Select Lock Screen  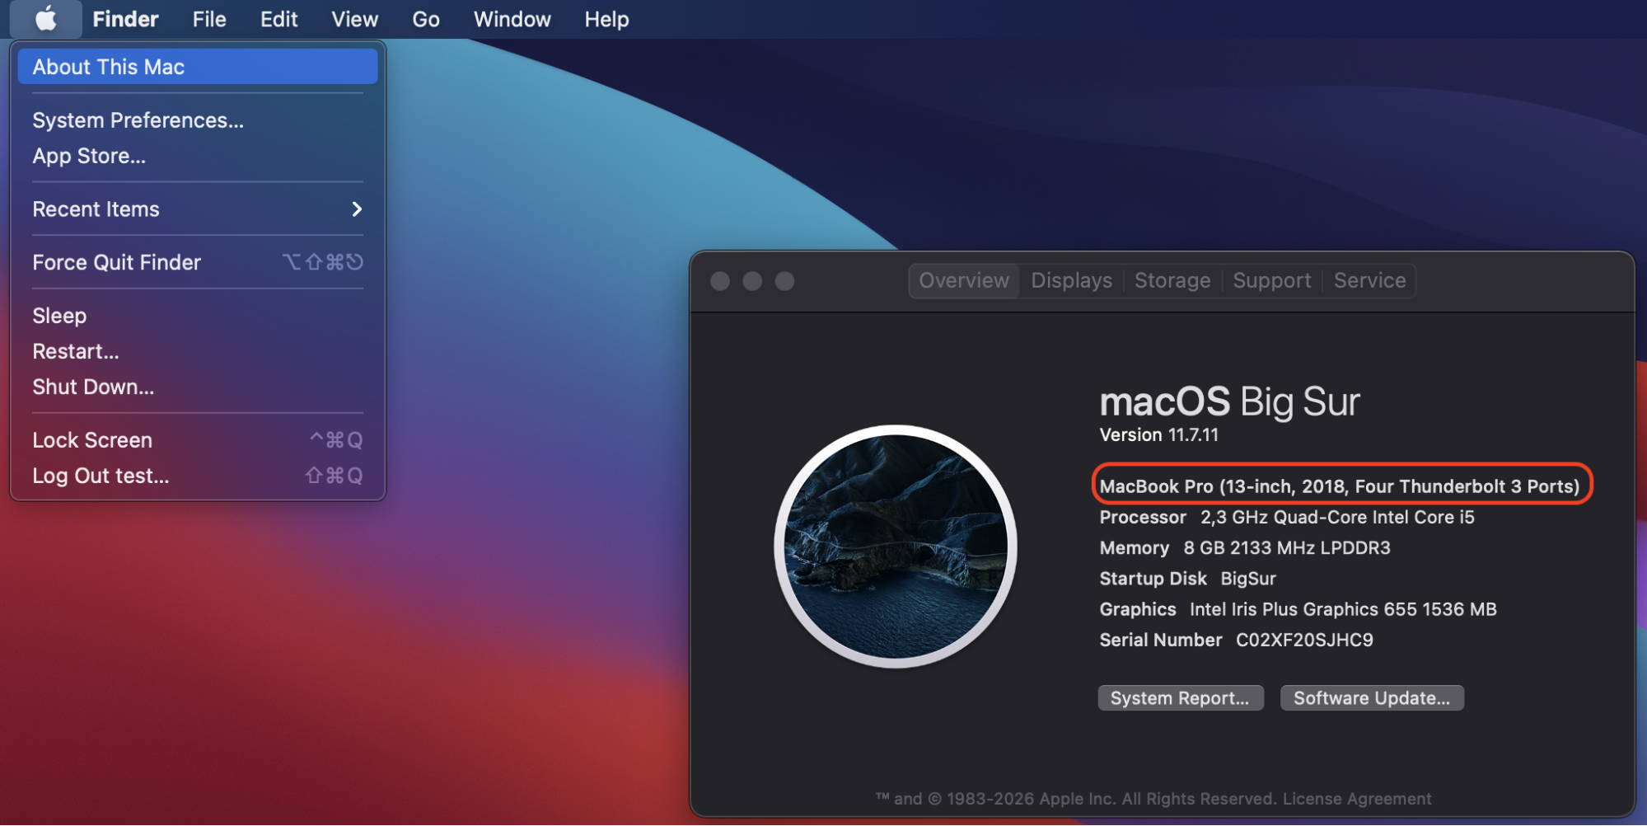pos(91,439)
